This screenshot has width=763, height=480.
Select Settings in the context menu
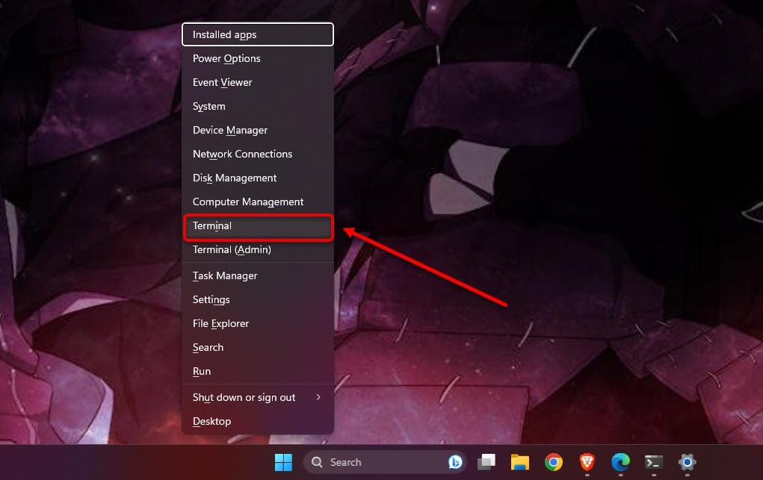[x=258, y=299]
